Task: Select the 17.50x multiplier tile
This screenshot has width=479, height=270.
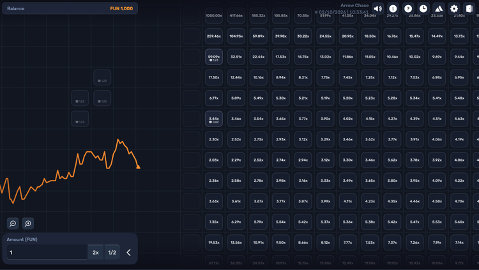Action: tap(214, 78)
